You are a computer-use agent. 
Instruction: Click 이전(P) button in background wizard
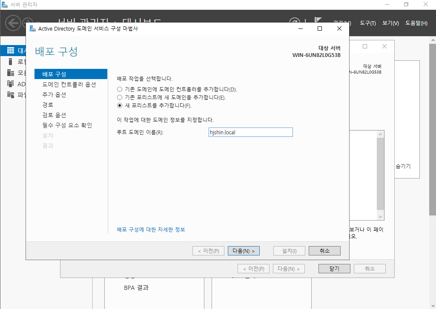click(x=253, y=269)
